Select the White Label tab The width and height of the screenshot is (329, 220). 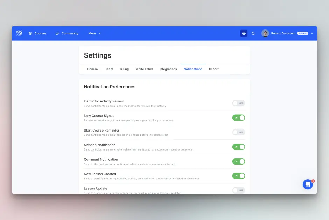click(x=144, y=69)
